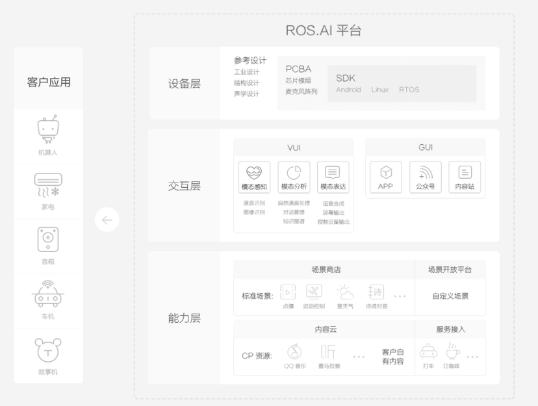Click the VUI panel header

[294, 148]
